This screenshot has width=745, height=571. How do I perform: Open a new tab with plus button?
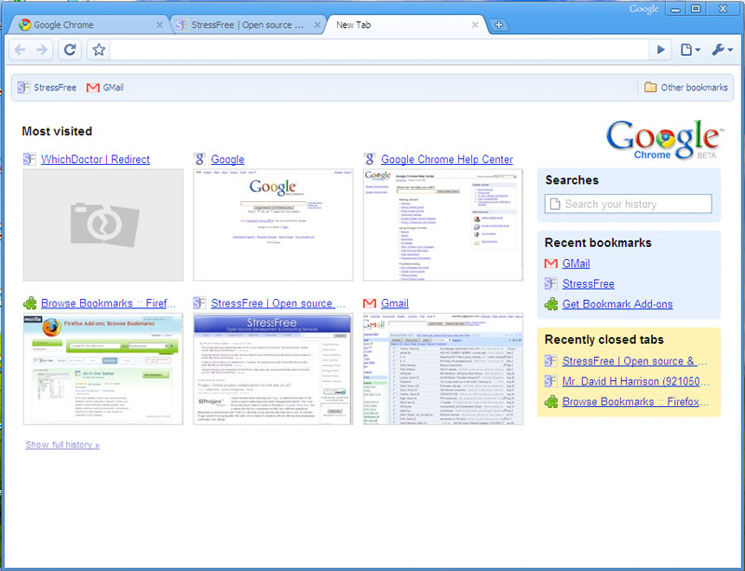coord(498,25)
